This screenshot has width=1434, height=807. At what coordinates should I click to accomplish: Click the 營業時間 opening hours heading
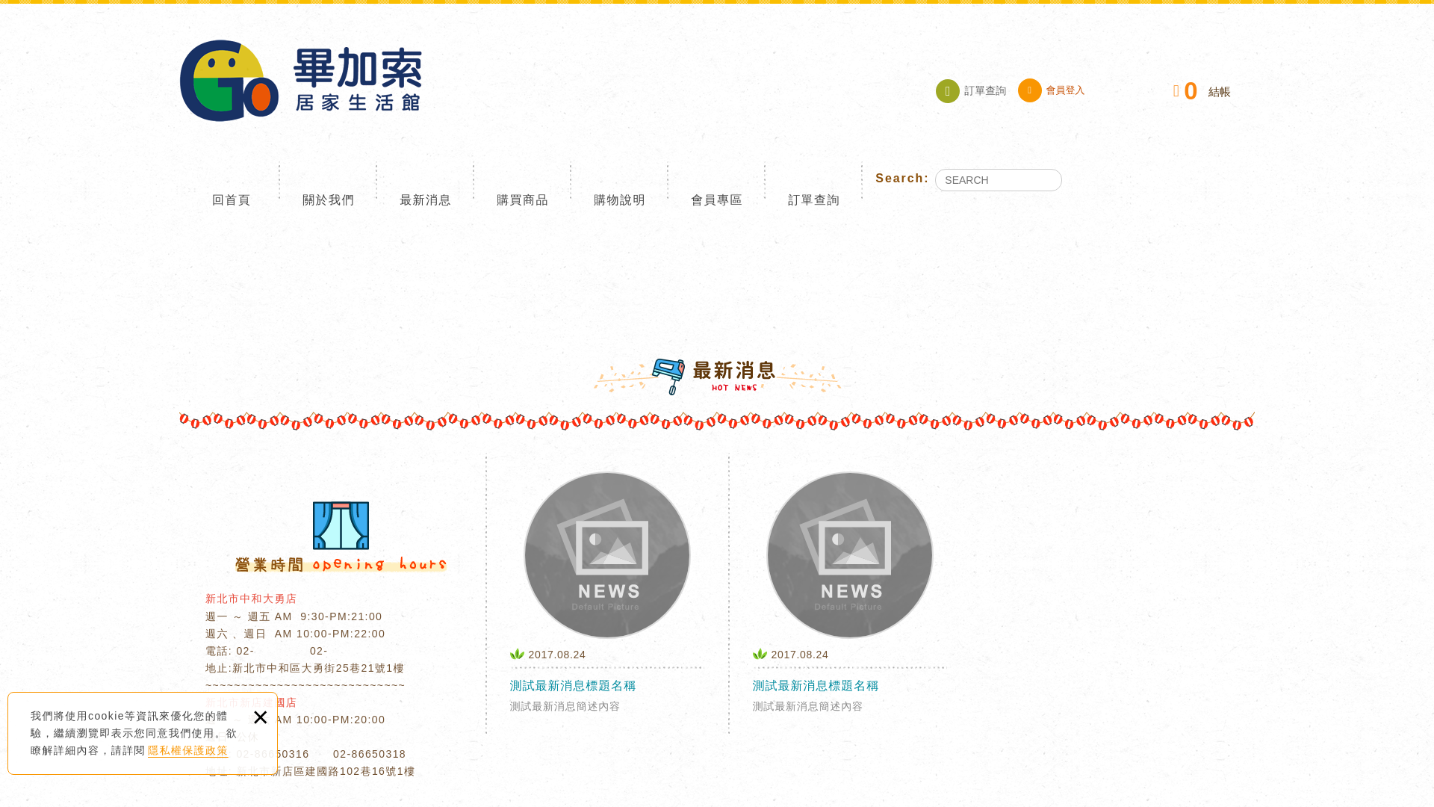tap(341, 564)
